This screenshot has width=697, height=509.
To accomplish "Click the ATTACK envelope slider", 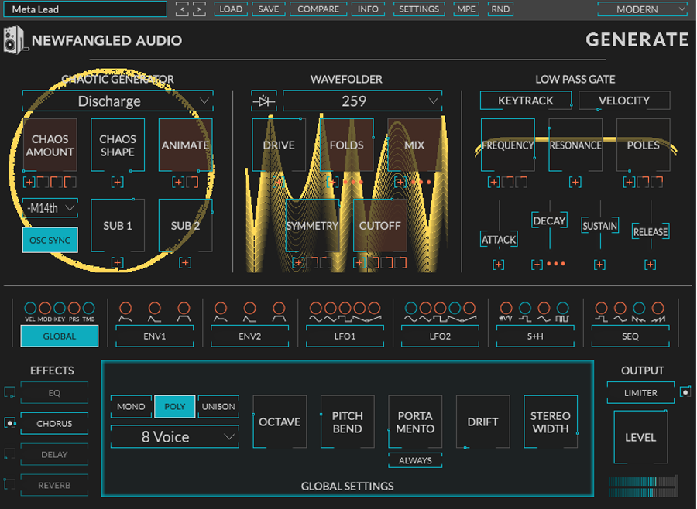I will [x=499, y=239].
